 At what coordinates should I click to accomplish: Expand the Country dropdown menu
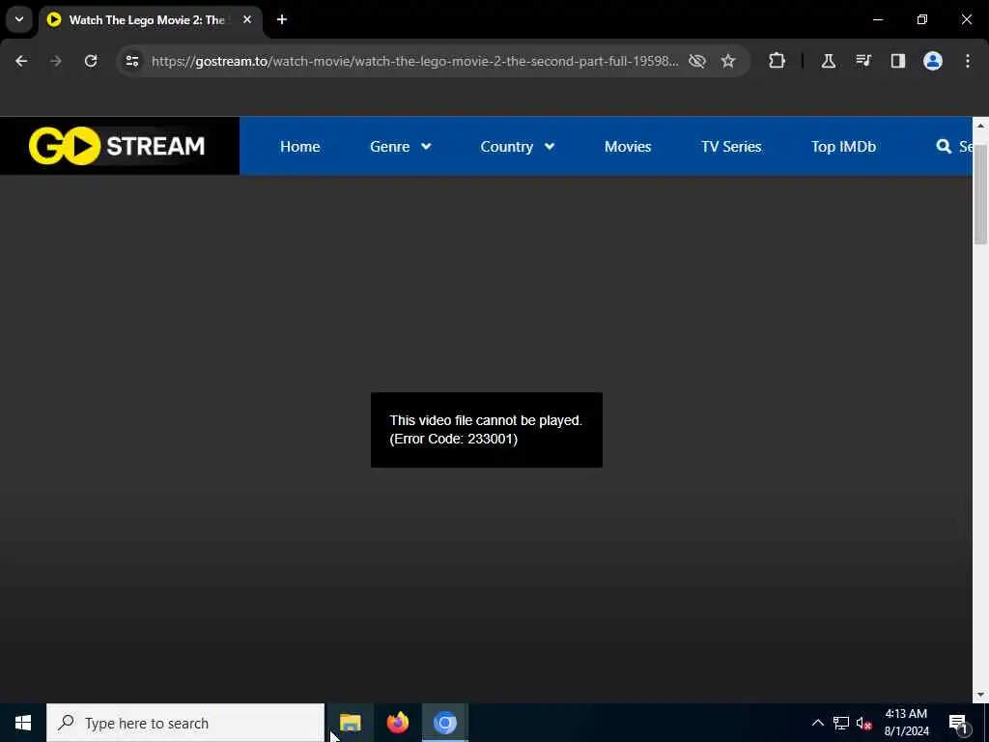(518, 147)
